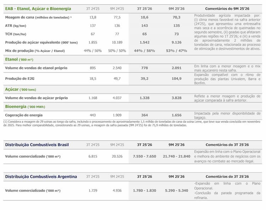Click the footnote about 29 usinas
The height and width of the screenshot is (210, 266).
[x=132, y=124]
